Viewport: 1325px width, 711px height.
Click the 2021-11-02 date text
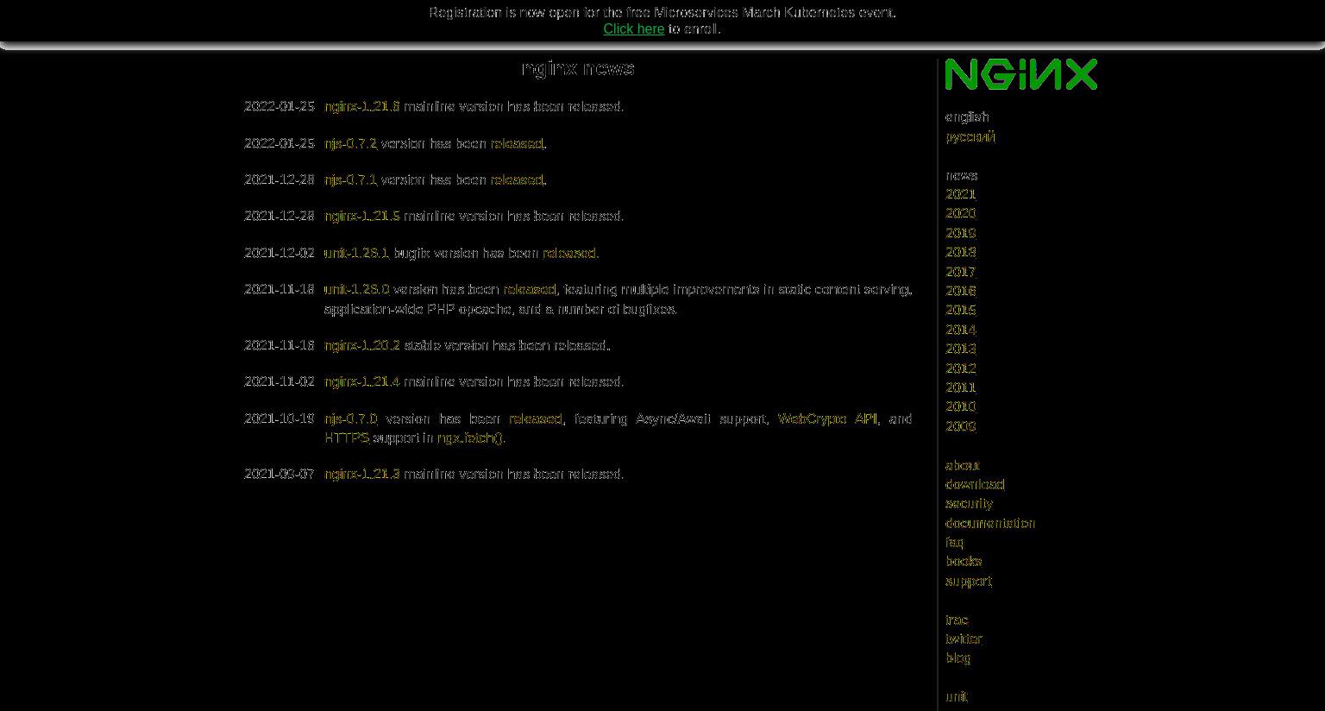coord(279,381)
